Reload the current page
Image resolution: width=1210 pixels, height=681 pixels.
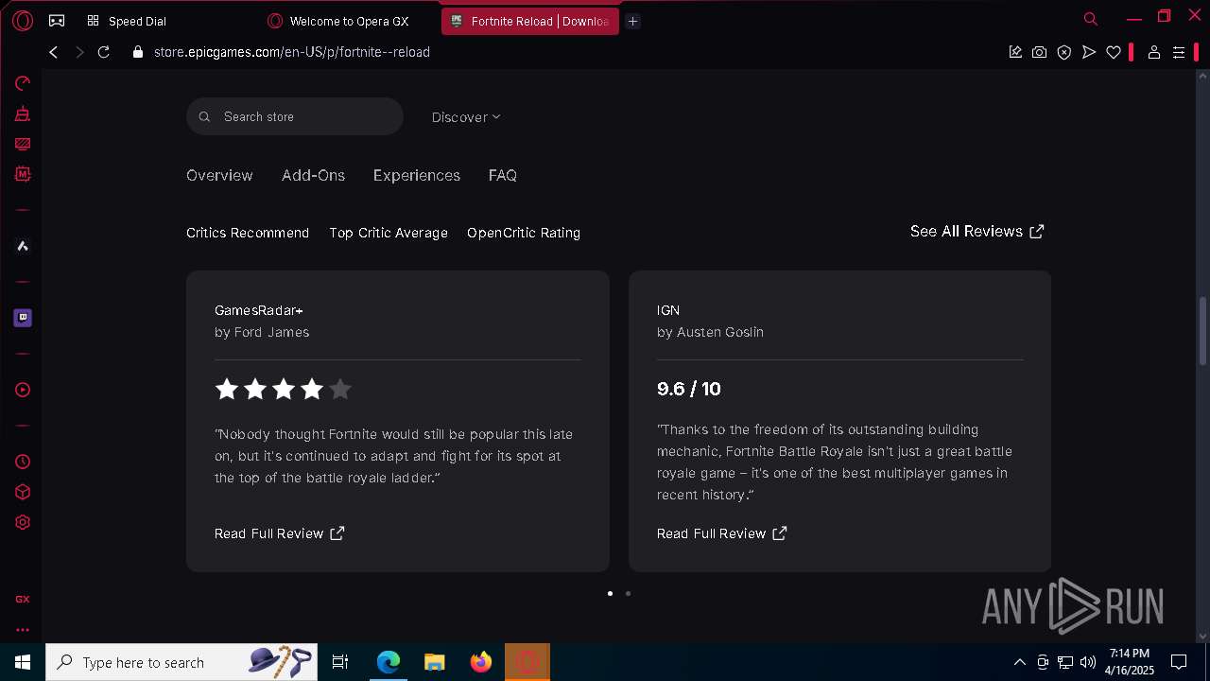tap(104, 52)
